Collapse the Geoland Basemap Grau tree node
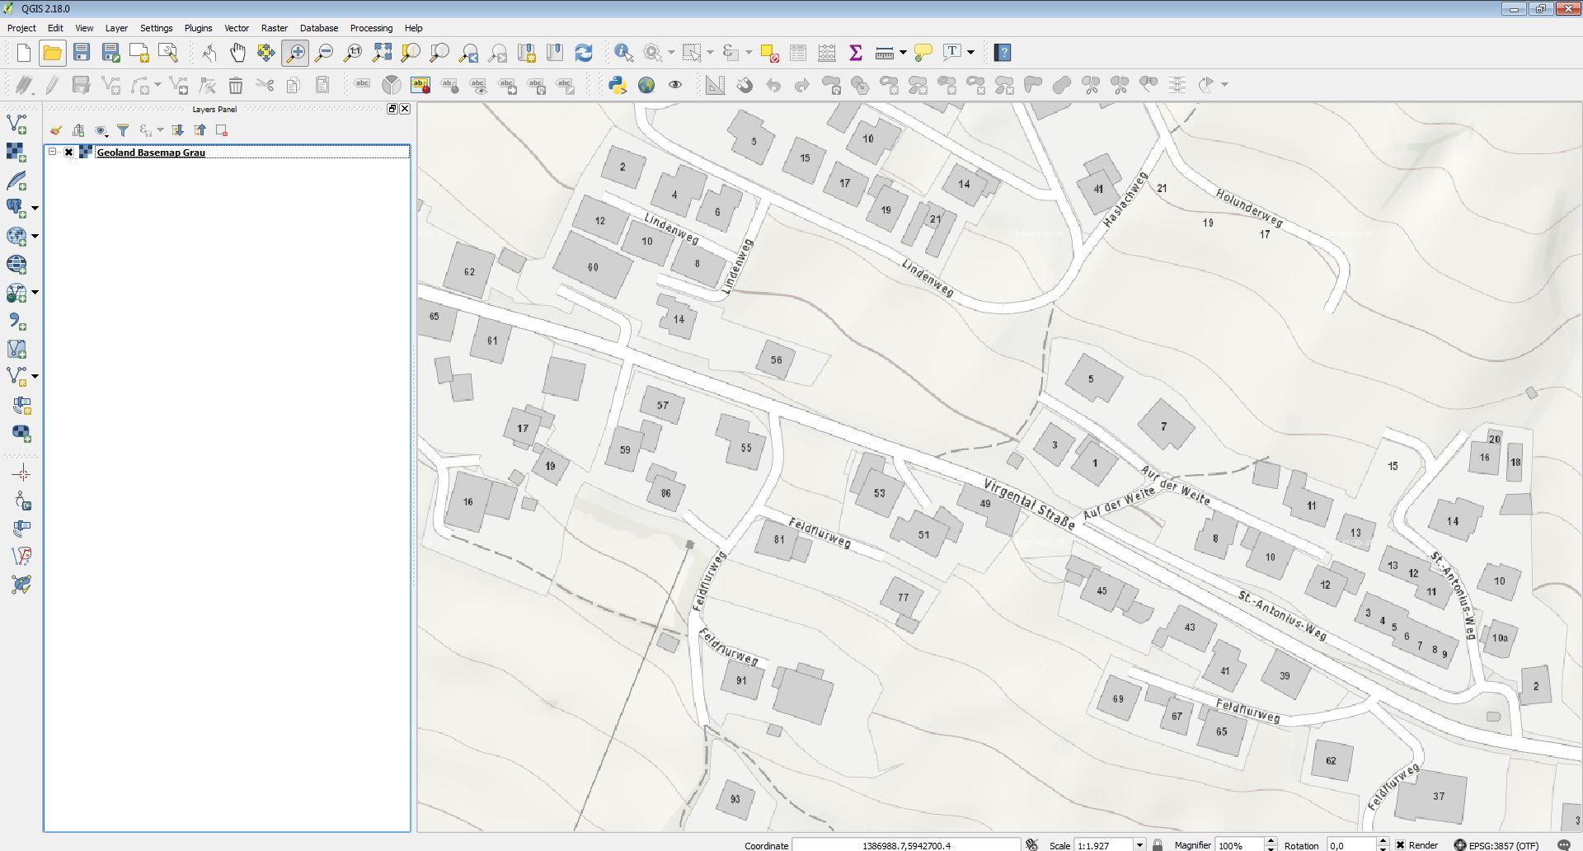The height and width of the screenshot is (851, 1583). click(x=53, y=153)
